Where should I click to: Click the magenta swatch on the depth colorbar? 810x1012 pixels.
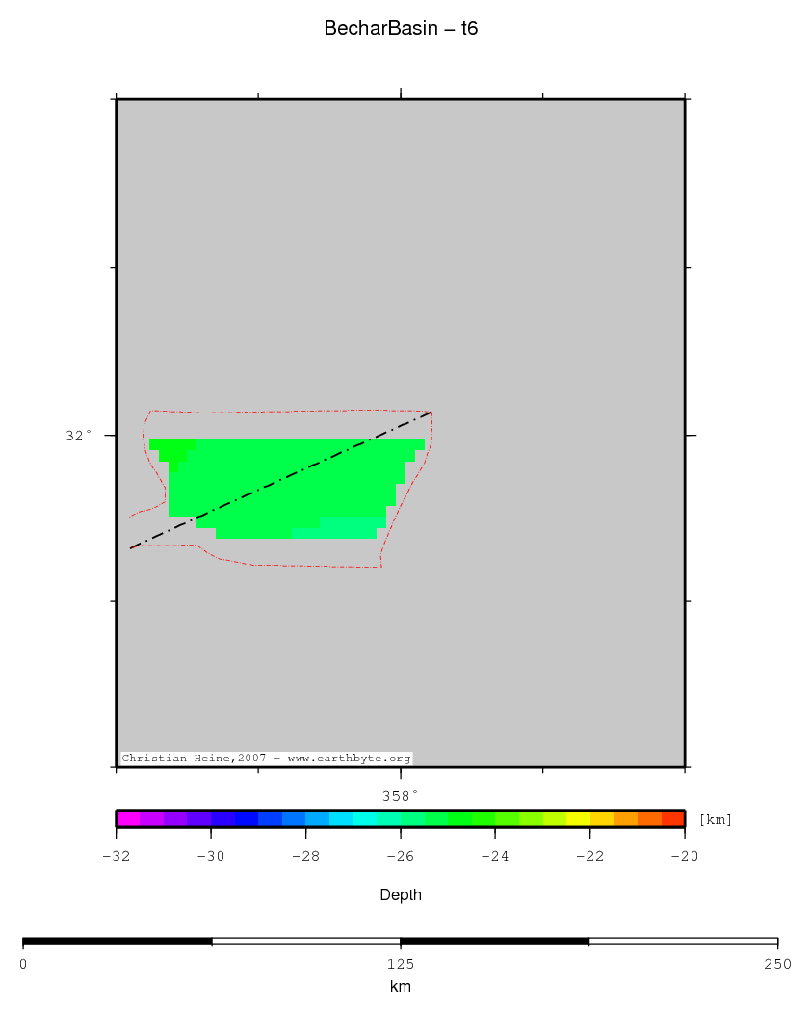coord(128,818)
